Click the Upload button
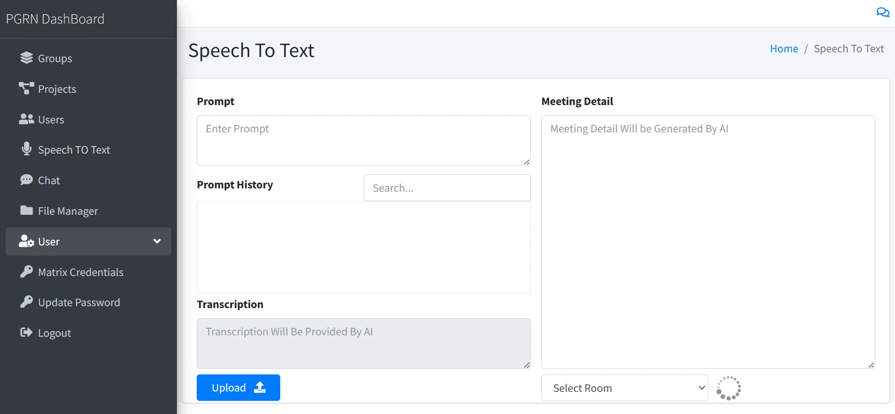This screenshot has width=895, height=414. (238, 388)
